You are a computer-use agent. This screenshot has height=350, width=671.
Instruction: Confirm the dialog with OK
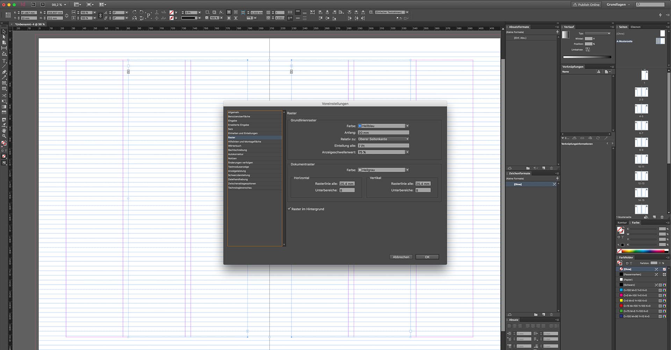(x=427, y=257)
